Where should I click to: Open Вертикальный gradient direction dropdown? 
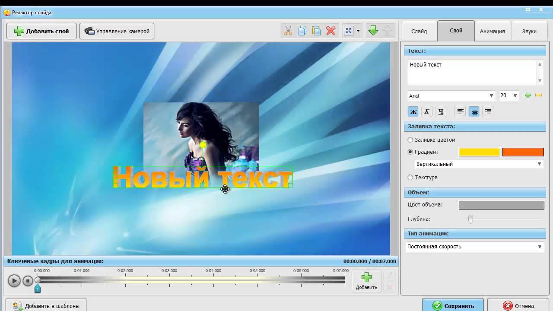[x=479, y=164]
